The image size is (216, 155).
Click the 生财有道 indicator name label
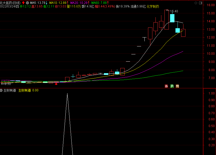pos(10,90)
